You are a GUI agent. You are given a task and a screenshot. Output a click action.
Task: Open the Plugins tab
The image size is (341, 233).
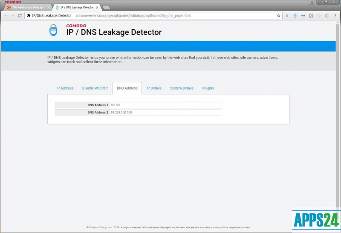pyautogui.click(x=208, y=88)
